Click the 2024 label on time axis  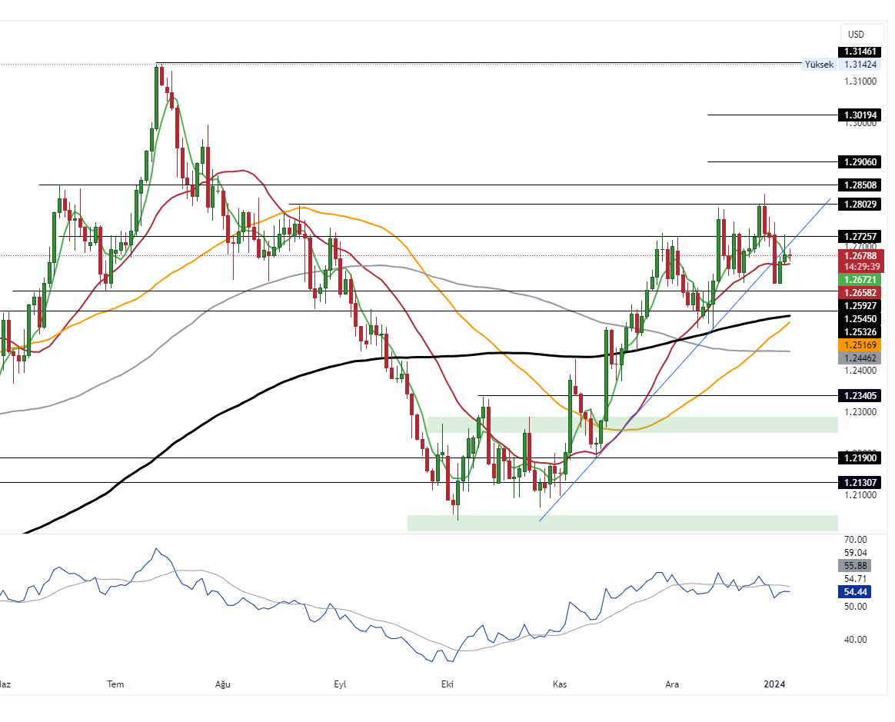coord(774,684)
